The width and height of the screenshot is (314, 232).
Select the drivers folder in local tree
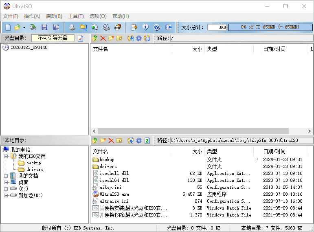35,170
